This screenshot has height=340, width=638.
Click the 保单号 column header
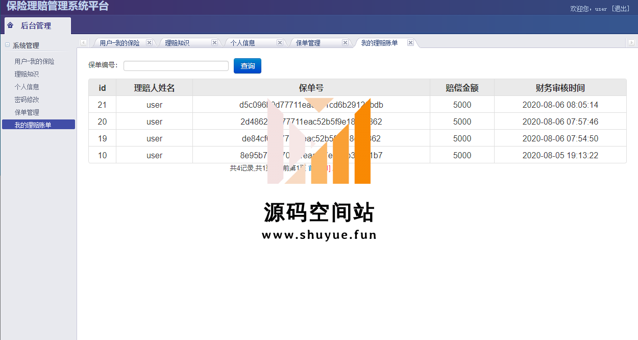point(311,88)
